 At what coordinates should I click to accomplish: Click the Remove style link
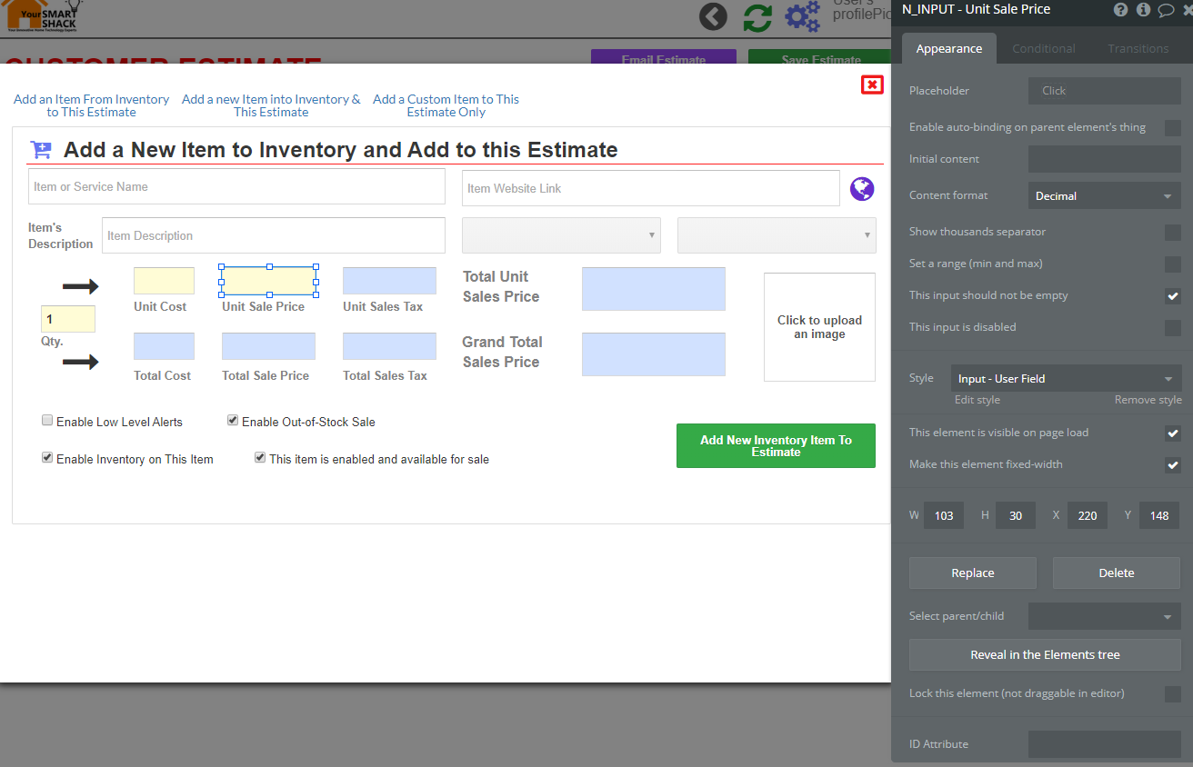[x=1148, y=400]
